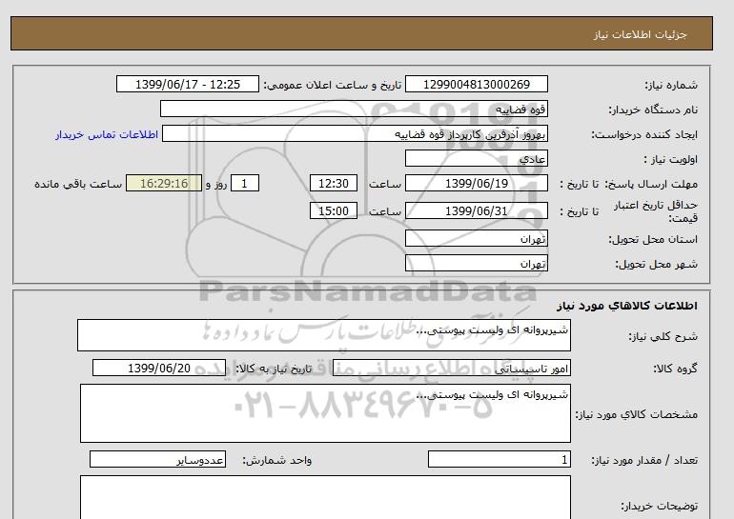Screen dimensions: 734x519
Task: Click the تاریخ نیاز به کالا label
Action: [274, 369]
